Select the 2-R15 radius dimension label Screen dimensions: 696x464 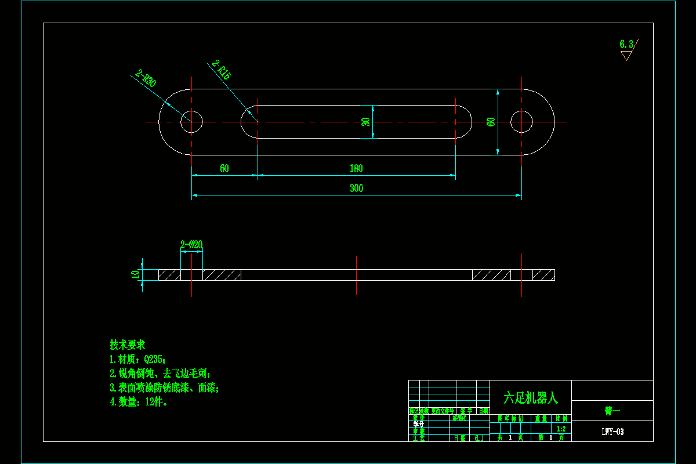click(x=222, y=69)
